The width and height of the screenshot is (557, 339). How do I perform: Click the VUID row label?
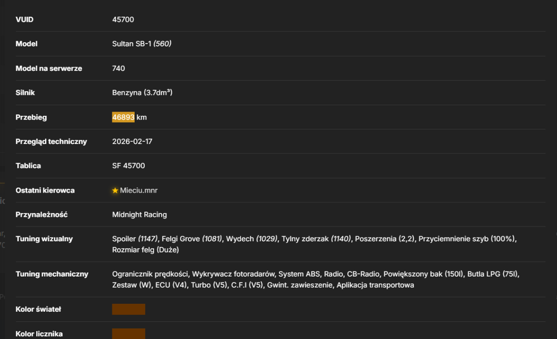click(25, 19)
